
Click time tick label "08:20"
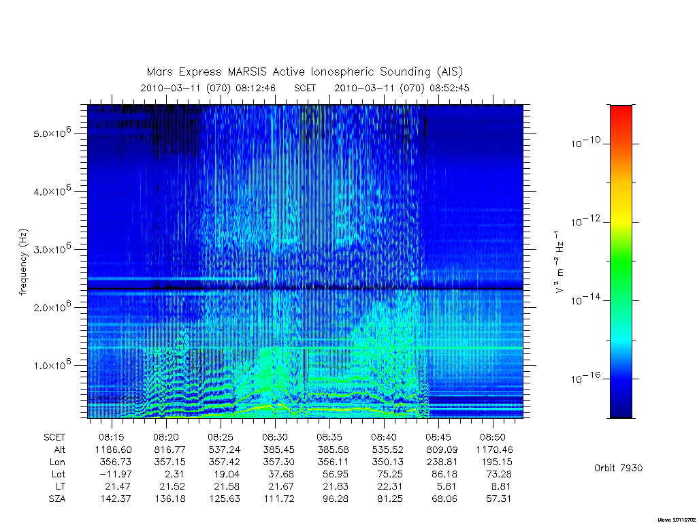(166, 437)
